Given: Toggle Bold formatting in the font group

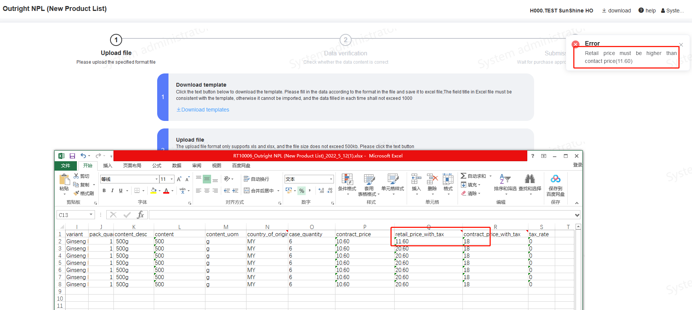Looking at the screenshot, I should (104, 191).
